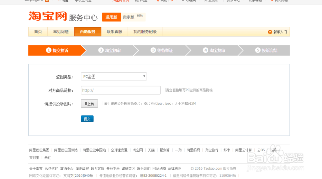
Task: Click license number 文网文[2010]040号
Action: point(78,176)
